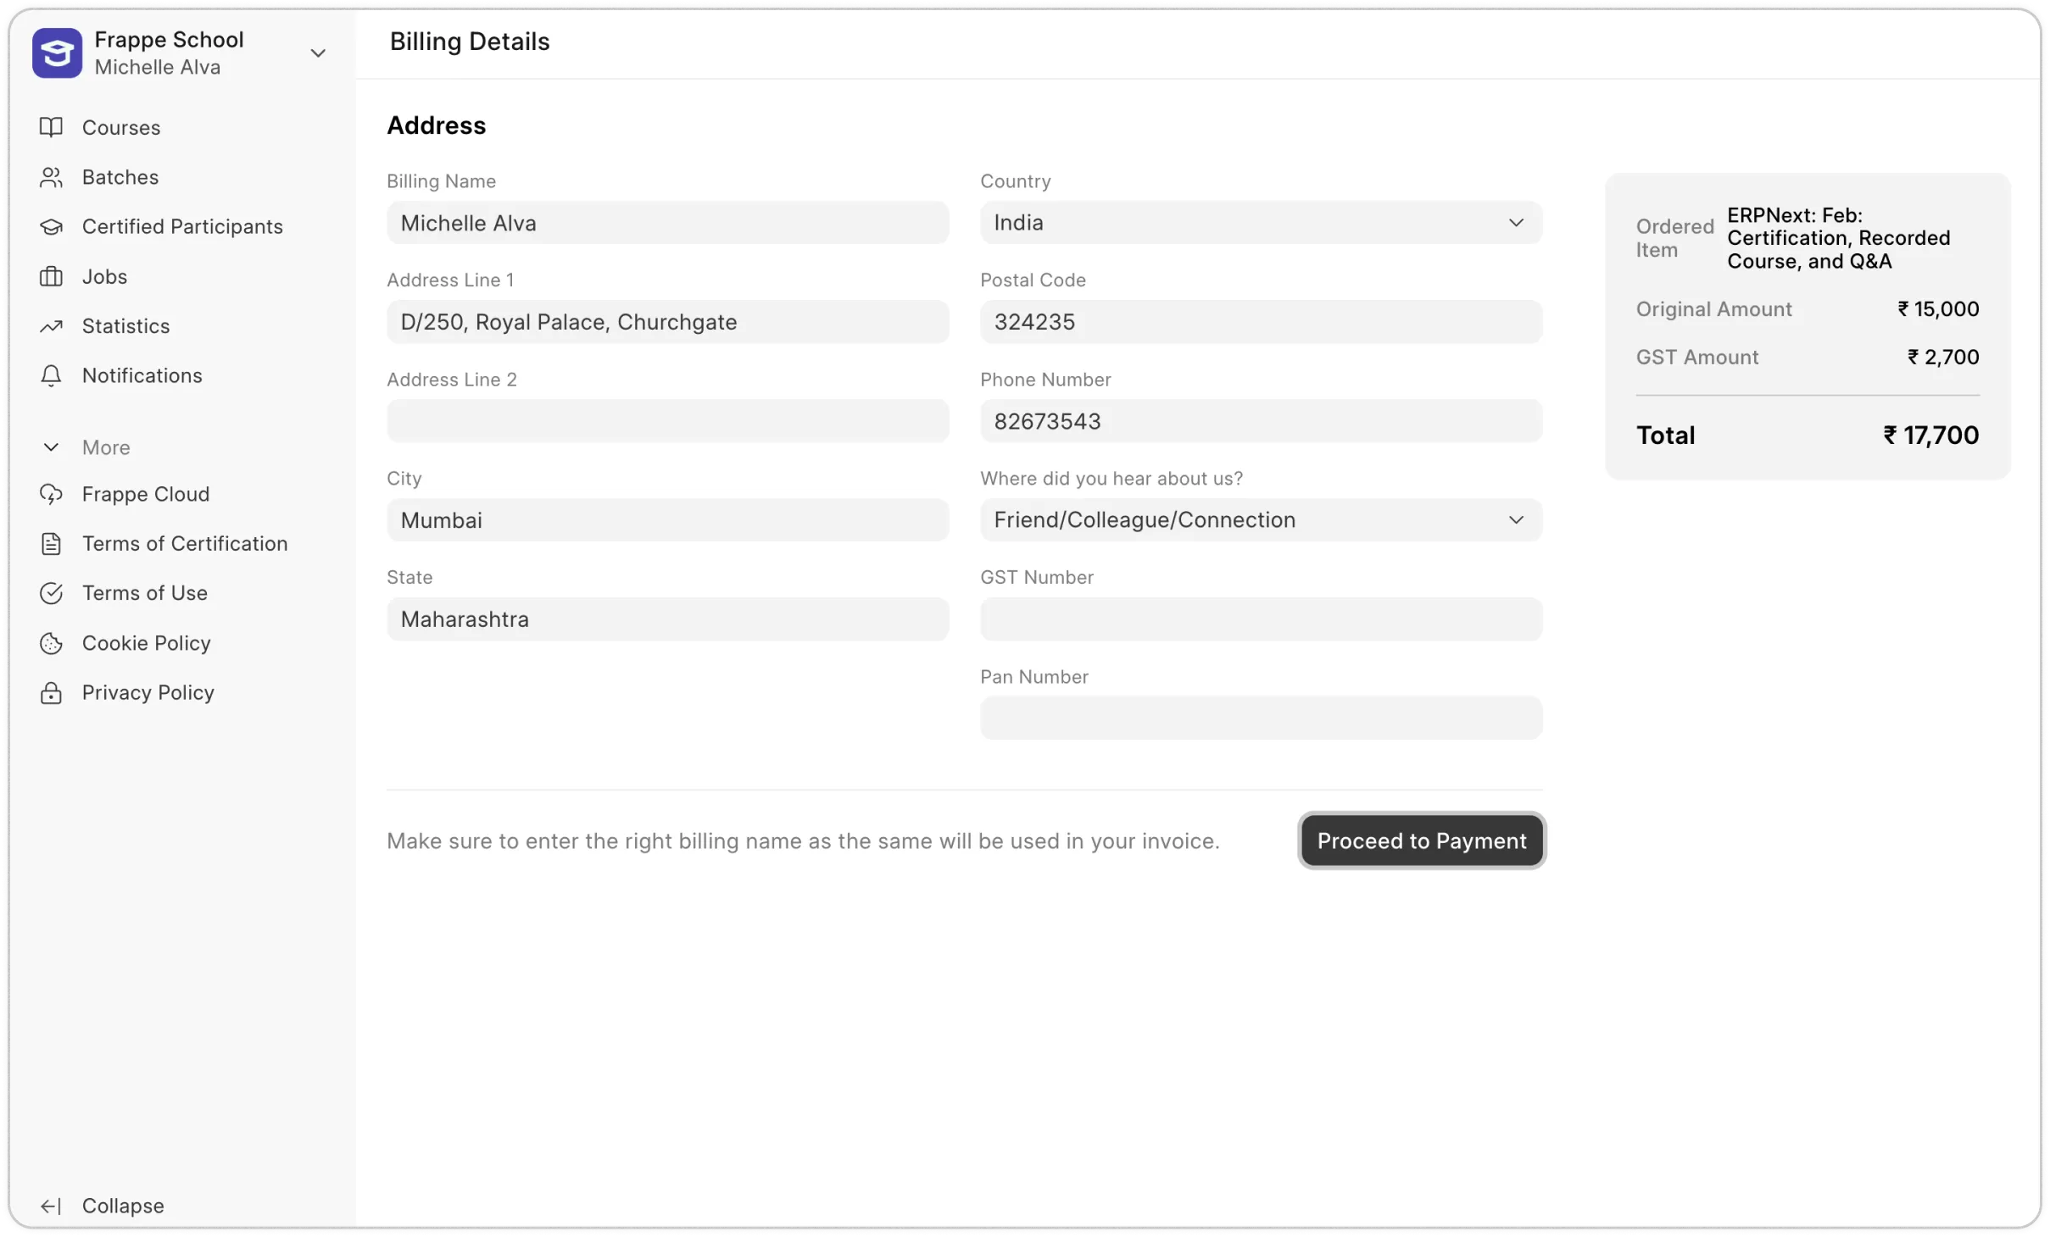Viewport: 2050px width, 1237px height.
Task: Click Proceed to Payment
Action: click(1421, 840)
